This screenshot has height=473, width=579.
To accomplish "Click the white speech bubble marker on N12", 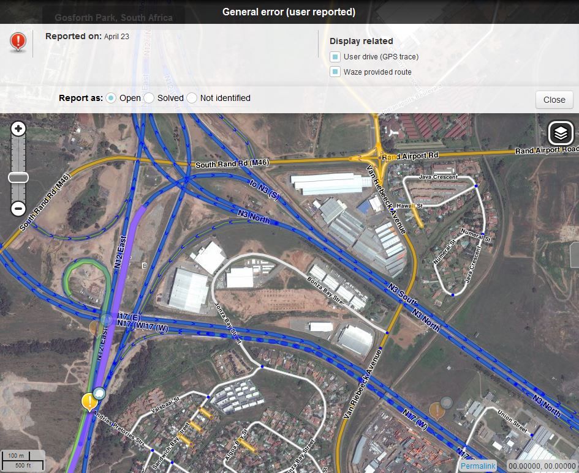I will click(x=99, y=393).
